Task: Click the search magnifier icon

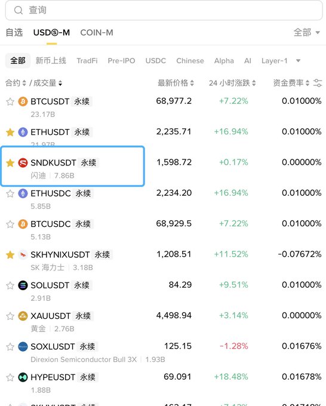Action: [x=19, y=10]
